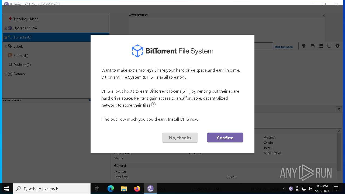Click BitTorrent File System logo
The image size is (345, 194).
coord(172,51)
